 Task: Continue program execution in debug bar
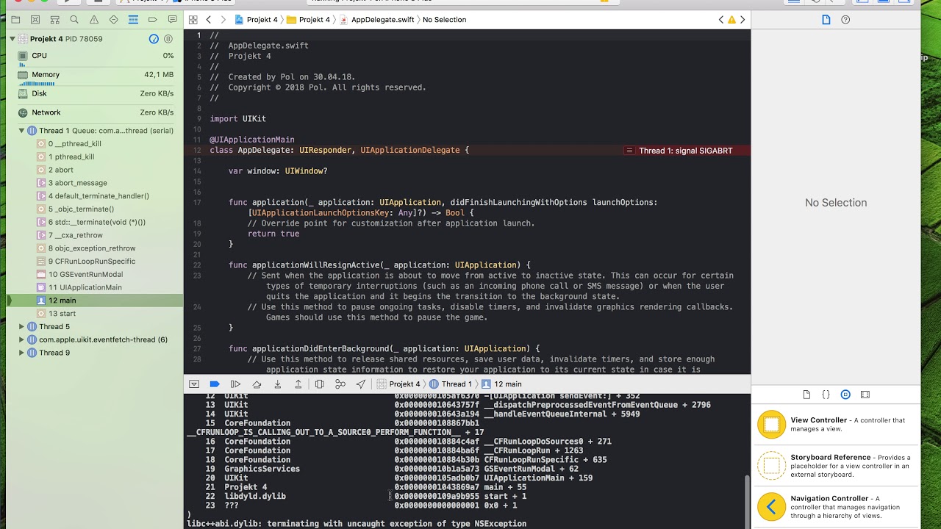(235, 384)
